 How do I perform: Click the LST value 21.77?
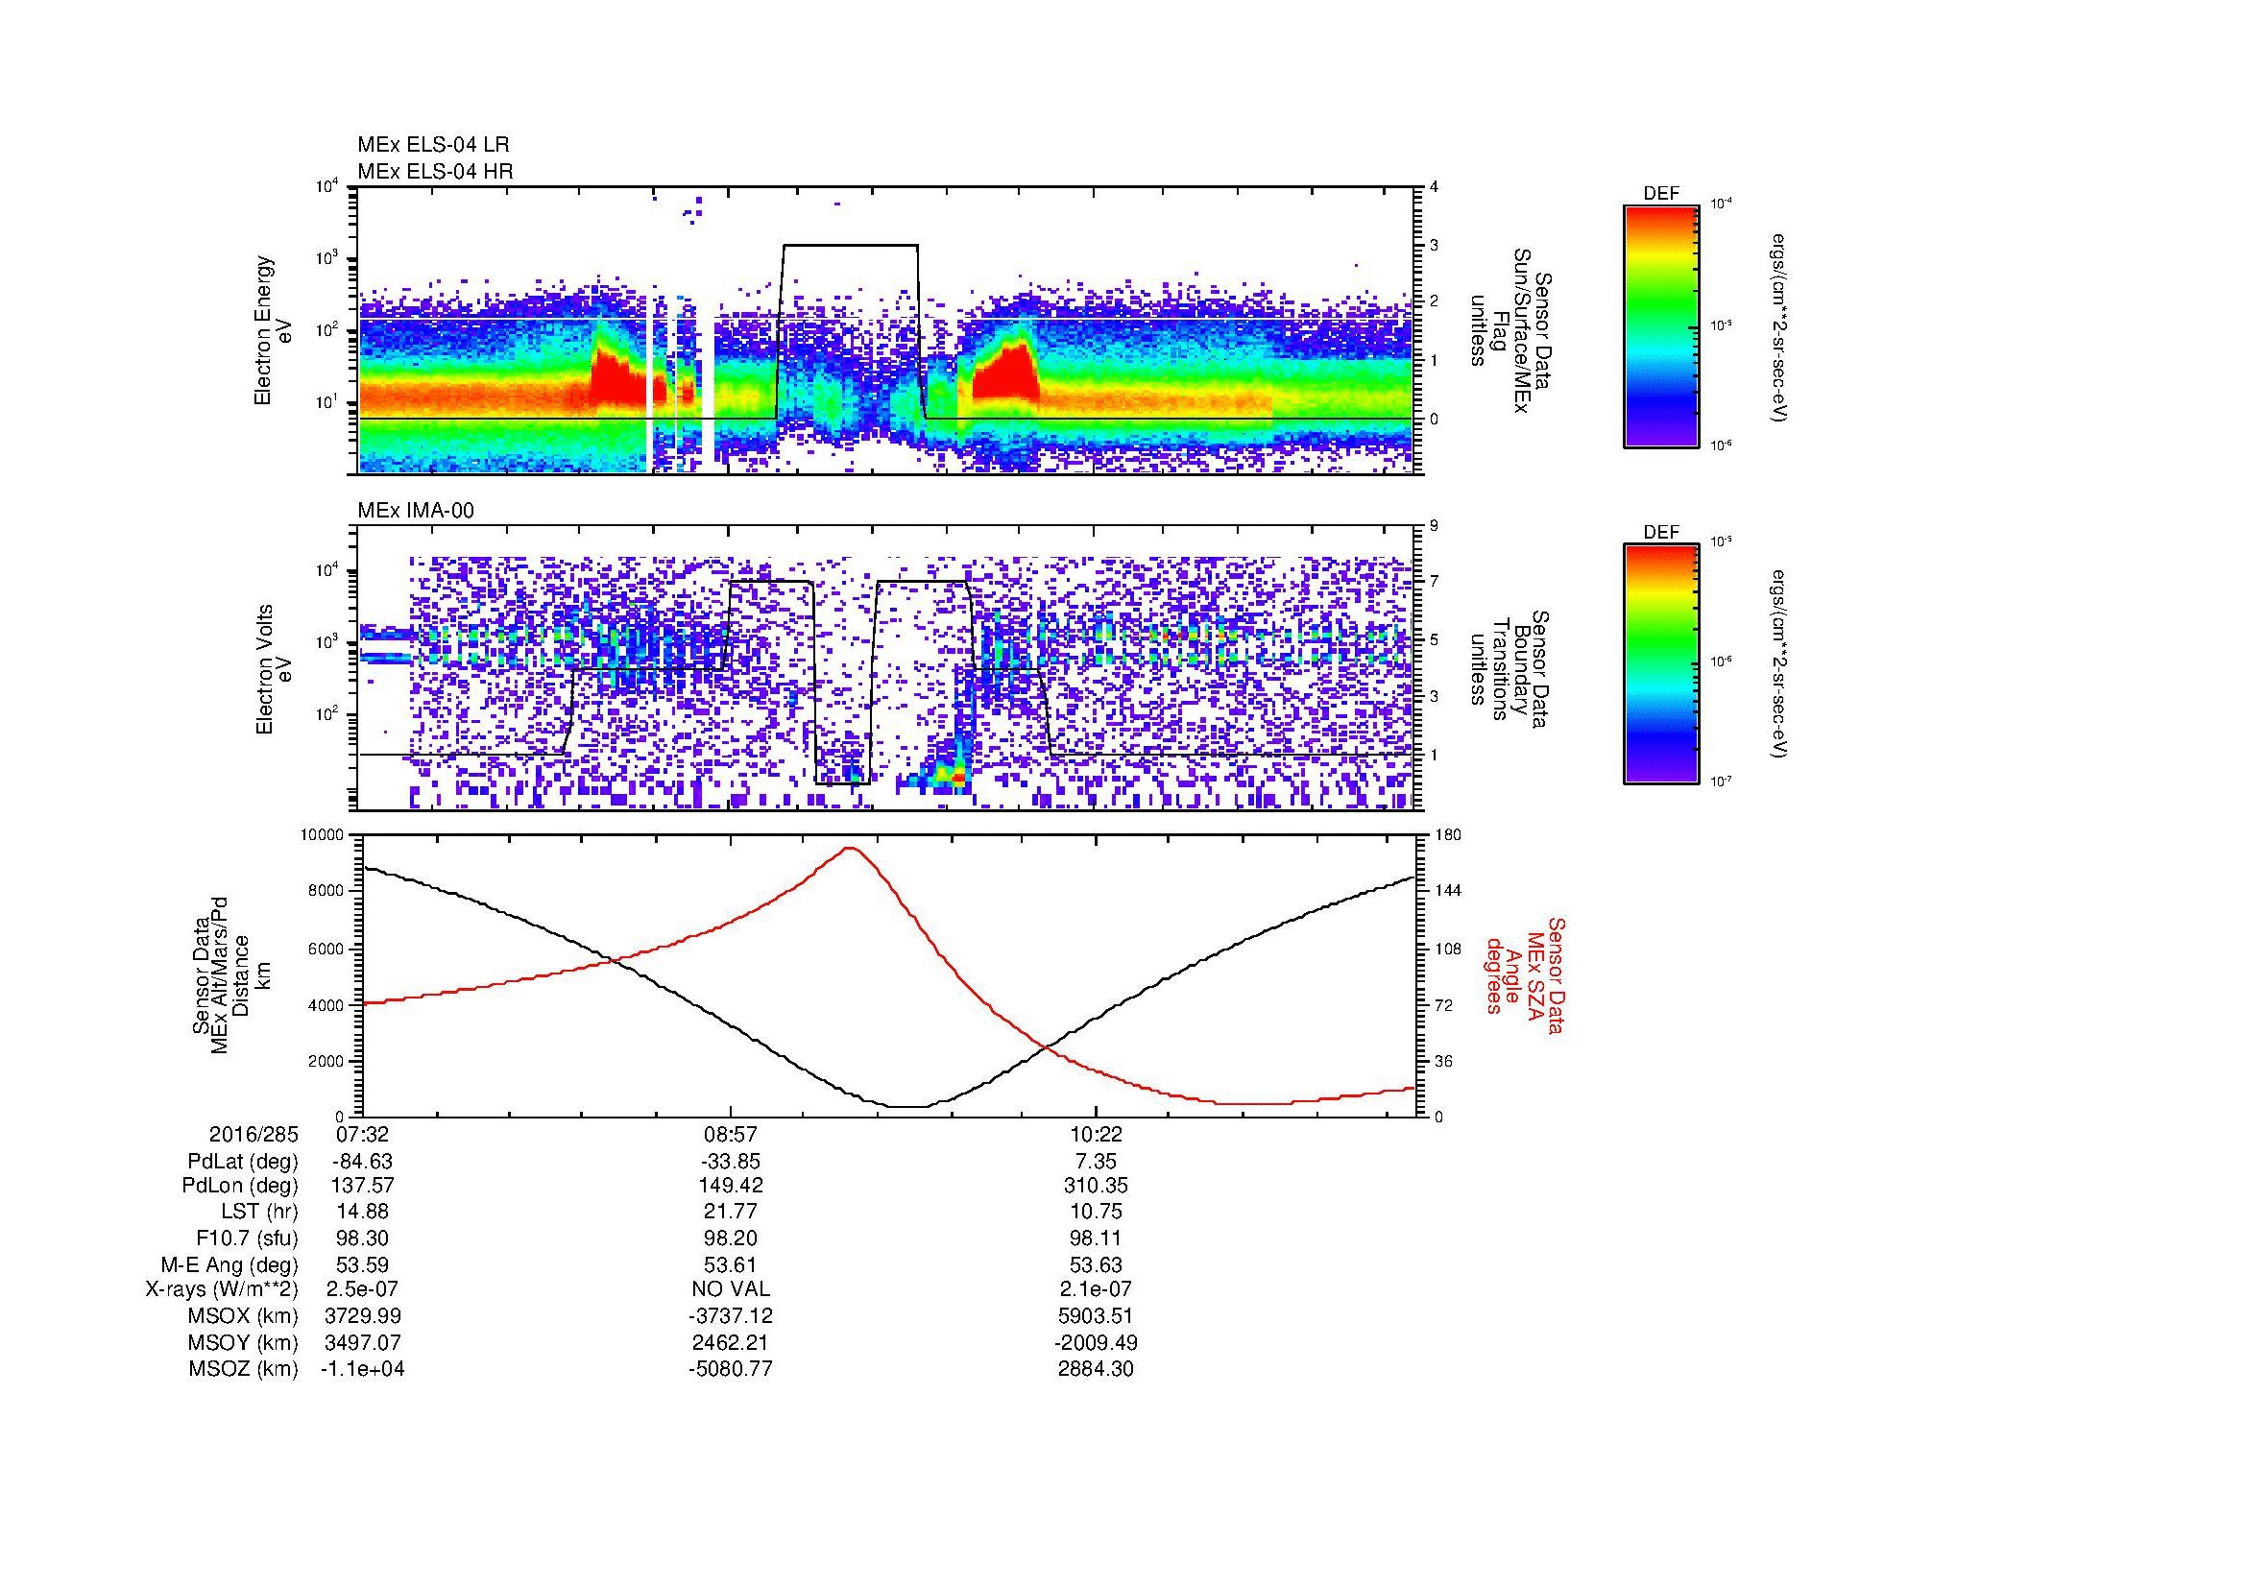point(731,1213)
